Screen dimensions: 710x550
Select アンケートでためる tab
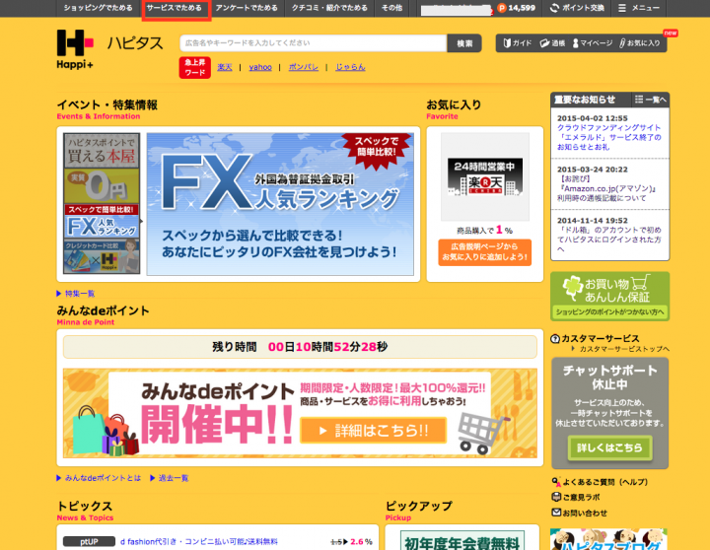click(247, 8)
